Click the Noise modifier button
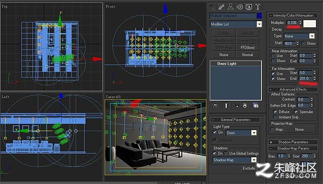Screen dimensions: 323x184 (x=224, y=55)
